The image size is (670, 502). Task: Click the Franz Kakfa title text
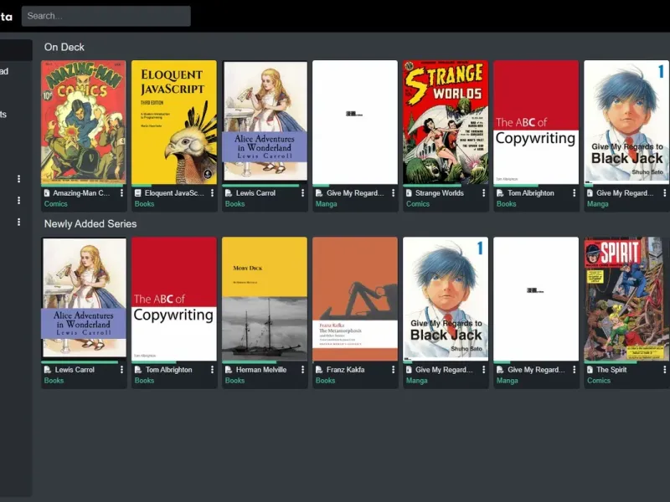[x=345, y=370]
